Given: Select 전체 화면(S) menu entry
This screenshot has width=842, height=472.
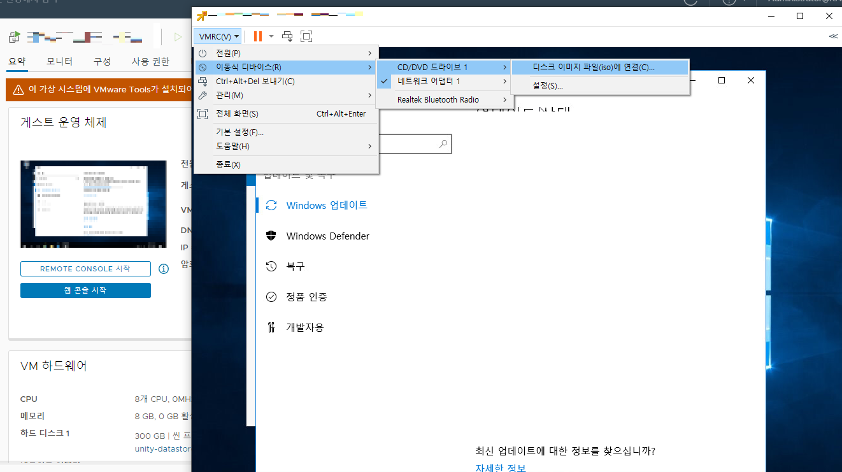Looking at the screenshot, I should coord(286,114).
